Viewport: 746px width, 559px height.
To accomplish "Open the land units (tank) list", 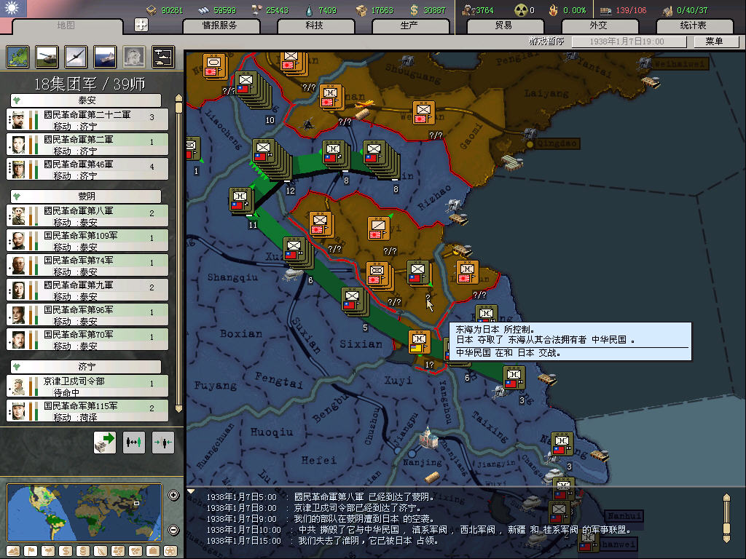I will pos(47,57).
